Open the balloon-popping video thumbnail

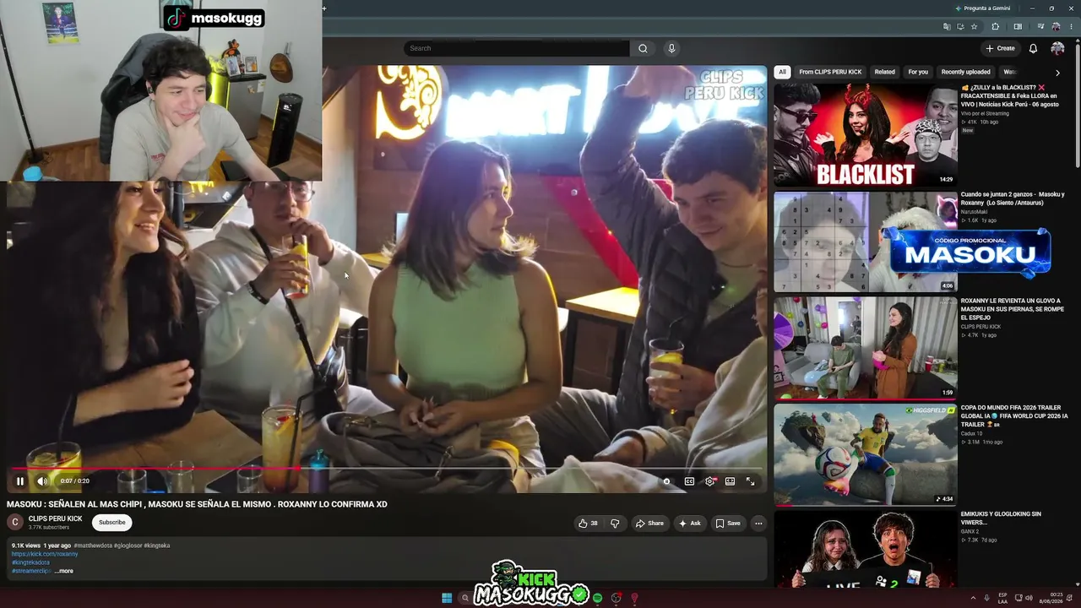click(x=866, y=348)
